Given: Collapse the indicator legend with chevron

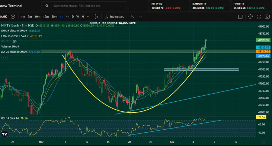Looking at the screenshot, I should point(5,57).
